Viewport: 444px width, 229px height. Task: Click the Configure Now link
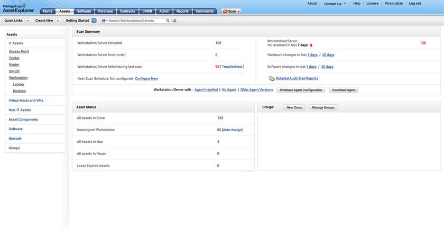pos(146,78)
